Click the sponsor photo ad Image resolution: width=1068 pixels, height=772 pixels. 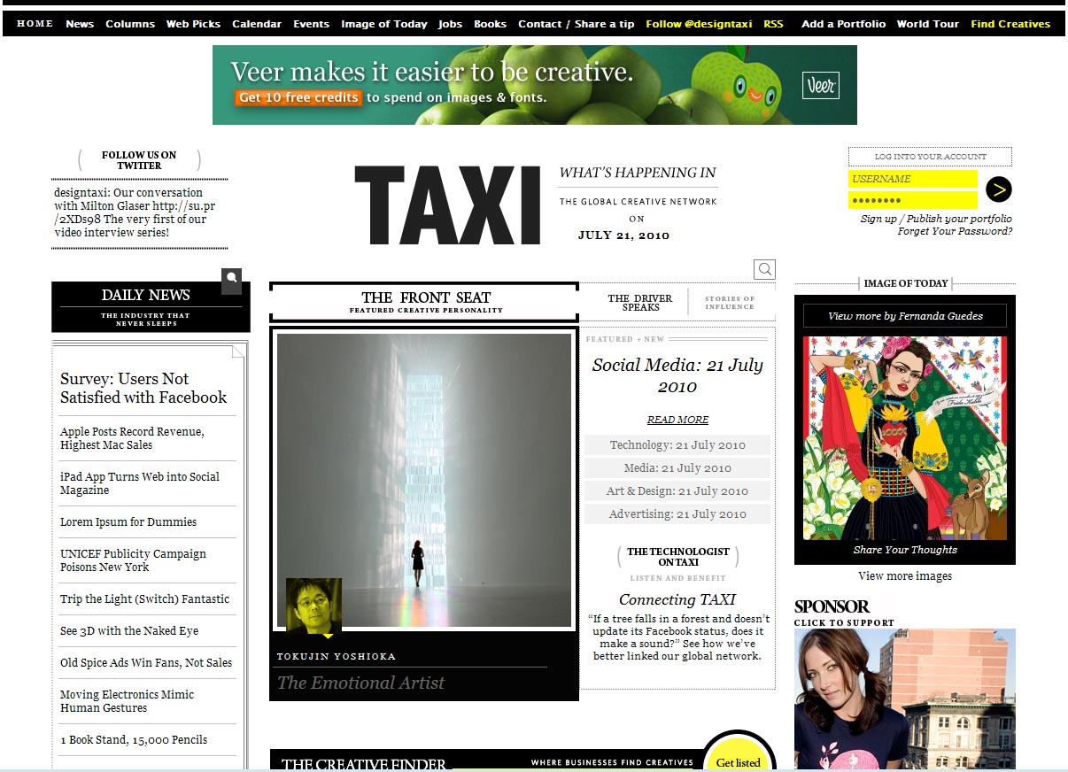coord(905,699)
